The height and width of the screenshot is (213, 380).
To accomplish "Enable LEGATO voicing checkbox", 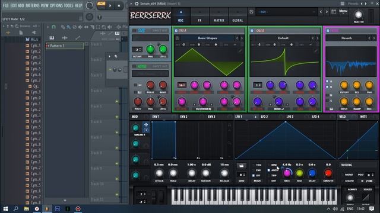I will pyautogui.click(x=343, y=180).
